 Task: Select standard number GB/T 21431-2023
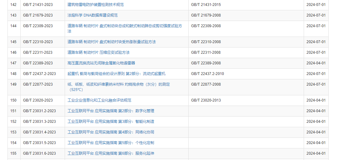(38, 5)
